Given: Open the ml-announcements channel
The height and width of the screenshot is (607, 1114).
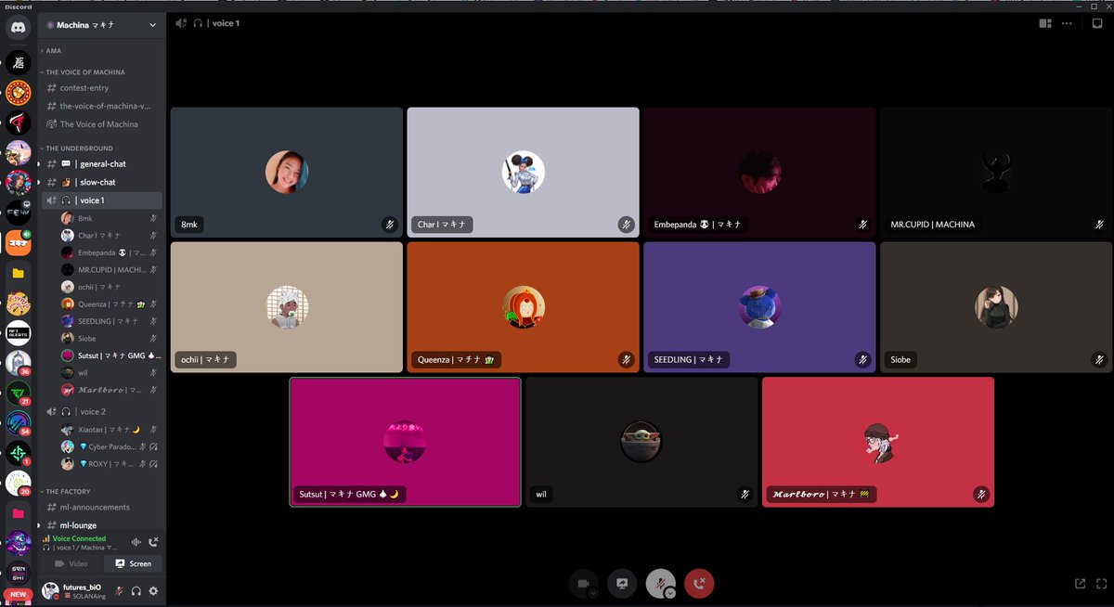Looking at the screenshot, I should 102,508.
